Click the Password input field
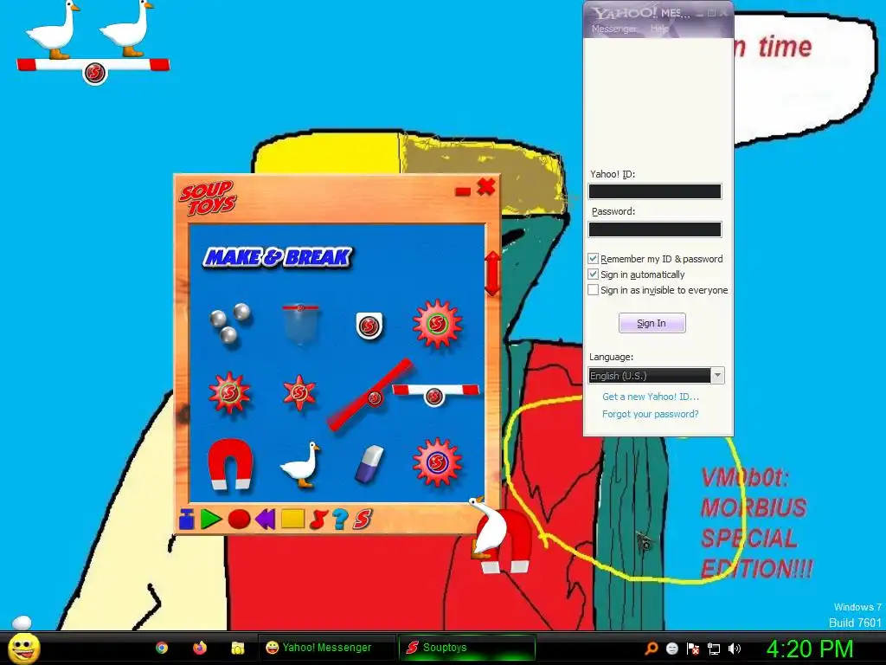The width and height of the screenshot is (886, 665). pos(655,229)
